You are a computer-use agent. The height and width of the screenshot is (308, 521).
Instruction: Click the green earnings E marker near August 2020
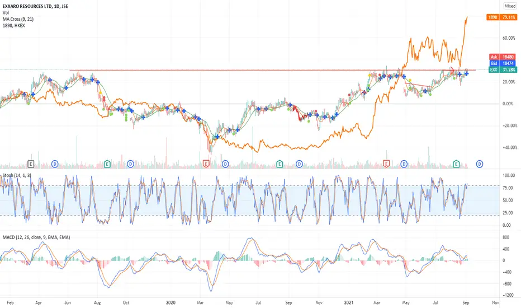(x=280, y=164)
